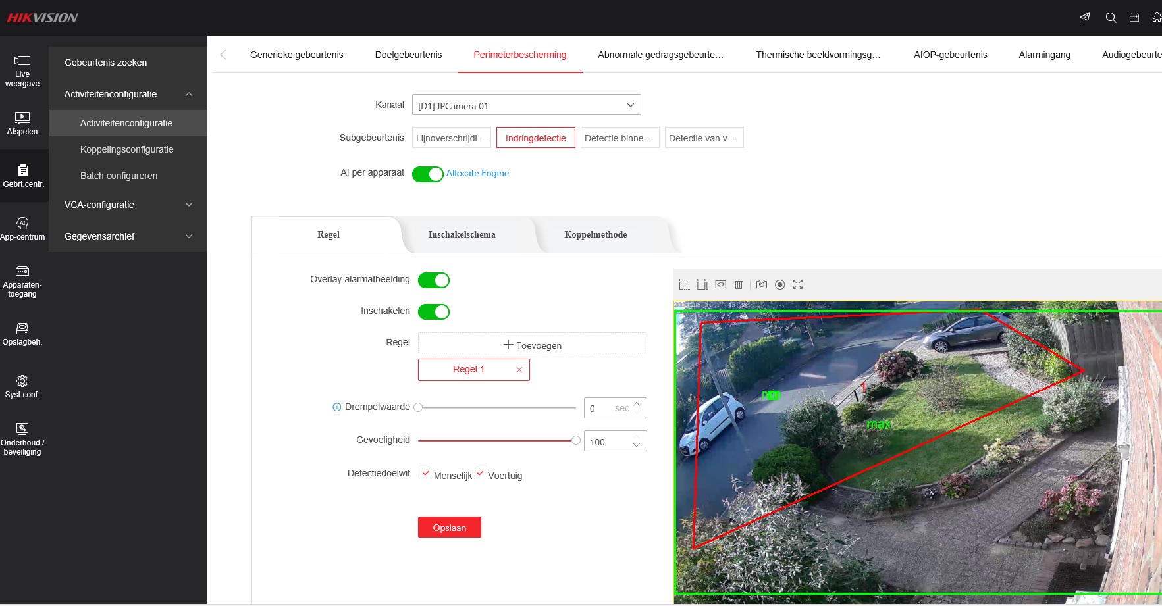Click the camera snapshot icon above the preview
This screenshot has height=606, width=1162.
point(762,284)
